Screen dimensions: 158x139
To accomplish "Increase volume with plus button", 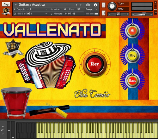I will [x=151, y=14].
